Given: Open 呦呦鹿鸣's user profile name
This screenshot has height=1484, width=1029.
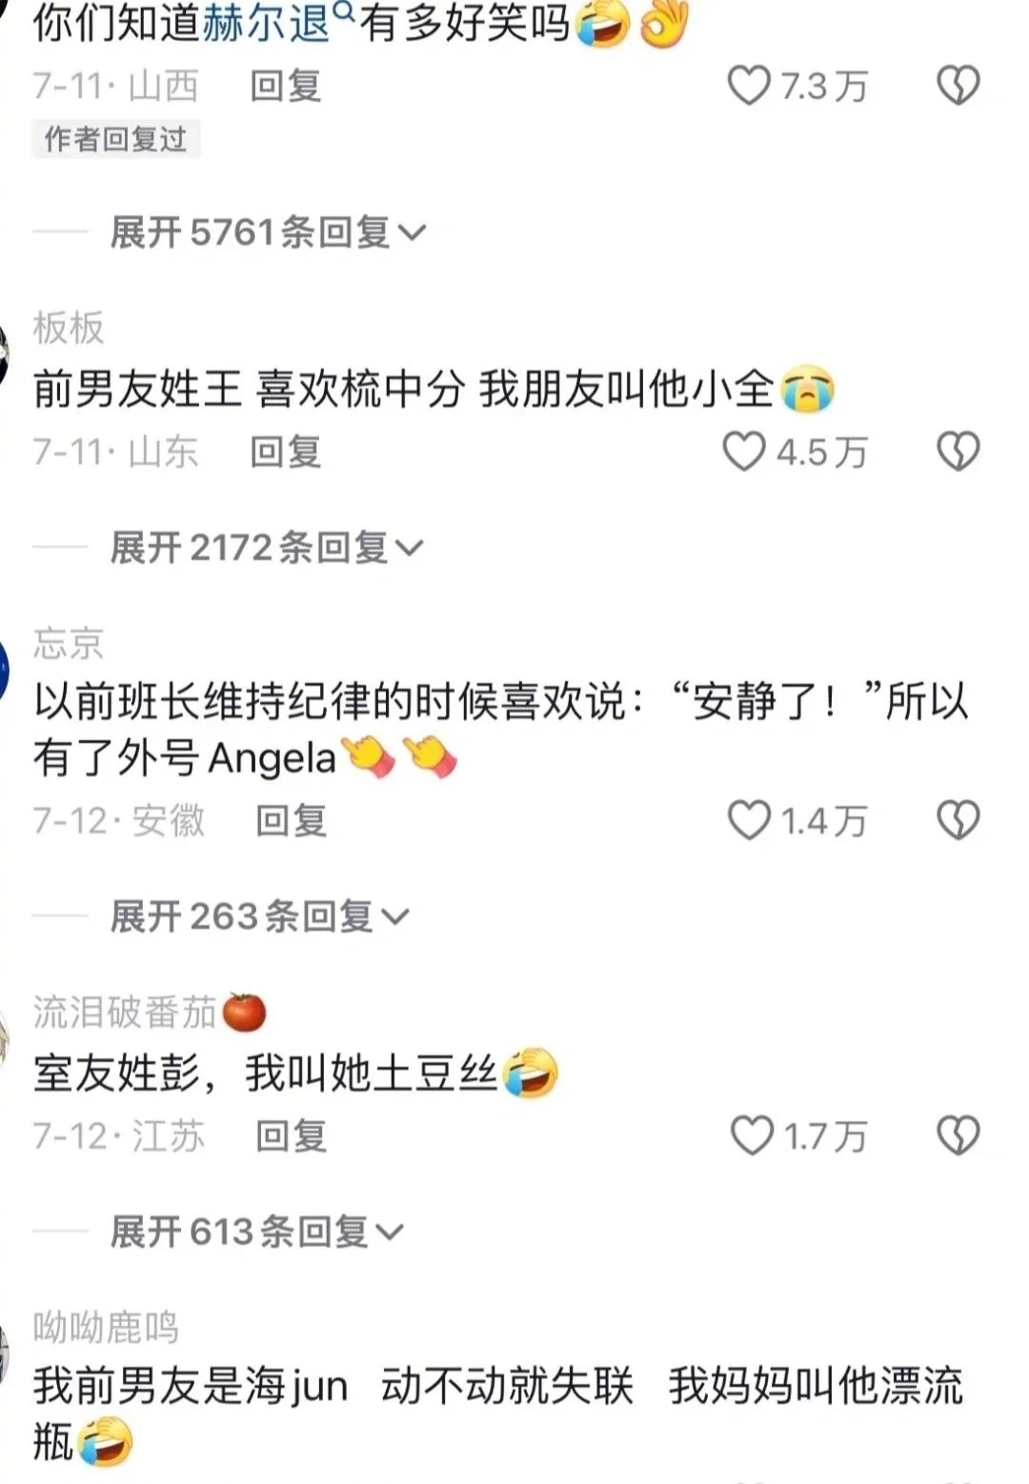Looking at the screenshot, I should (106, 1327).
